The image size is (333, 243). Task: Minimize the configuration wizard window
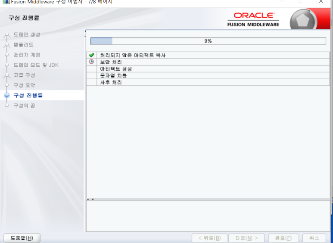click(x=282, y=1)
